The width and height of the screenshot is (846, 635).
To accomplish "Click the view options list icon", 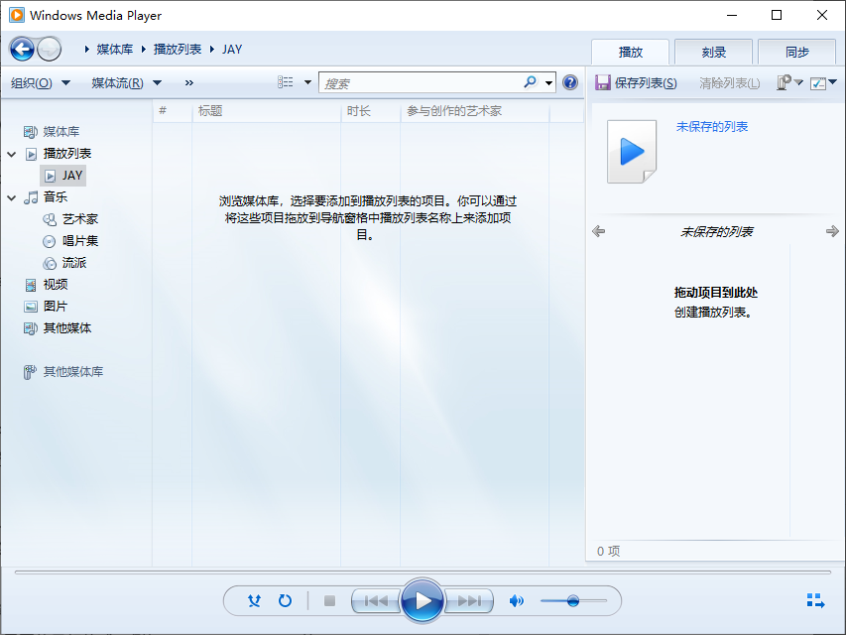I will [286, 82].
